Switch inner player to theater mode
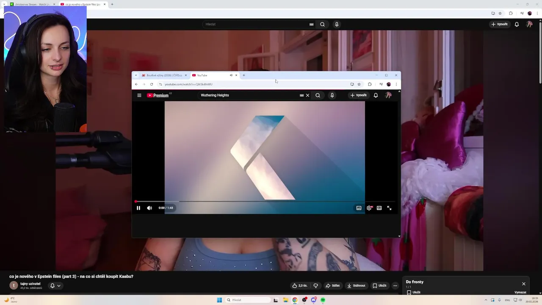Viewport: 542px width, 305px height. (379, 208)
